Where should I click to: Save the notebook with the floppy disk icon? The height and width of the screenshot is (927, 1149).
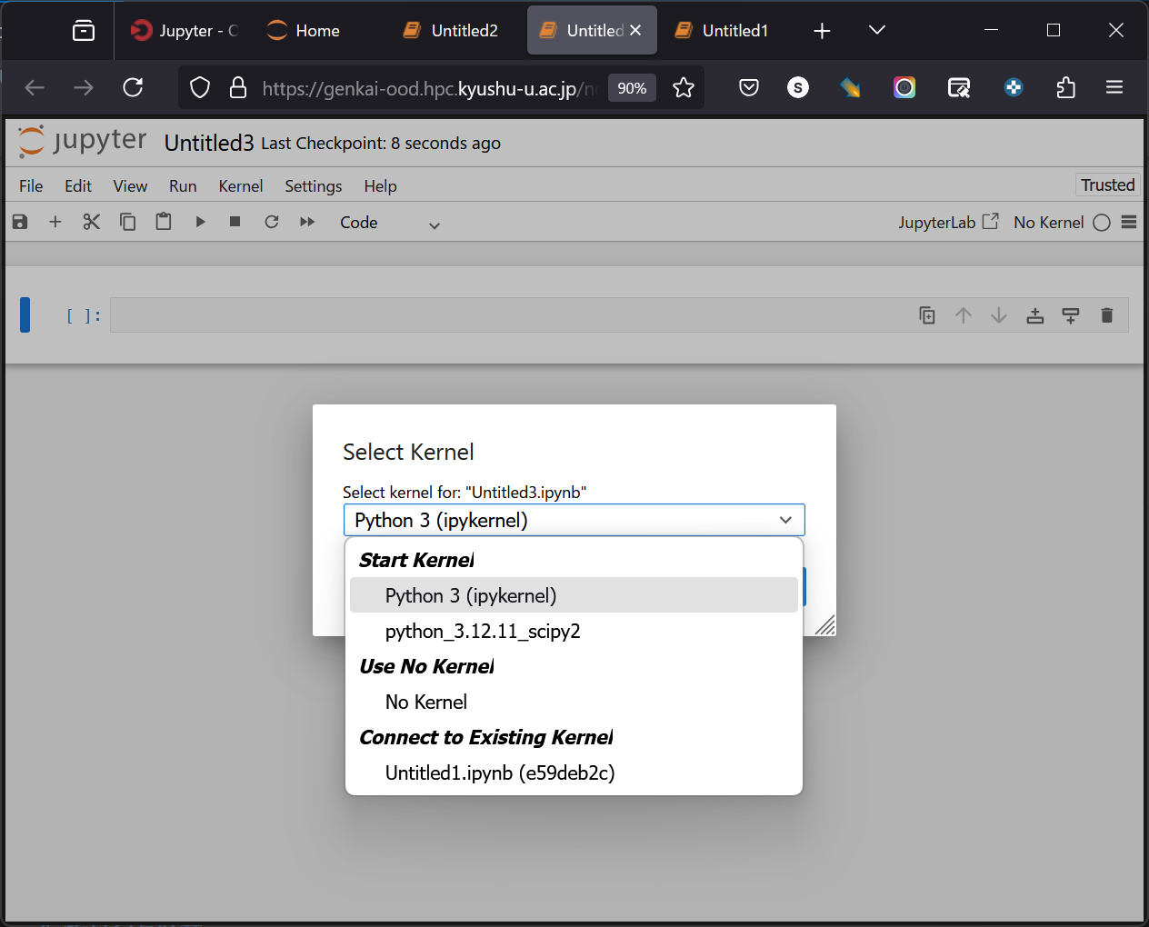point(20,222)
